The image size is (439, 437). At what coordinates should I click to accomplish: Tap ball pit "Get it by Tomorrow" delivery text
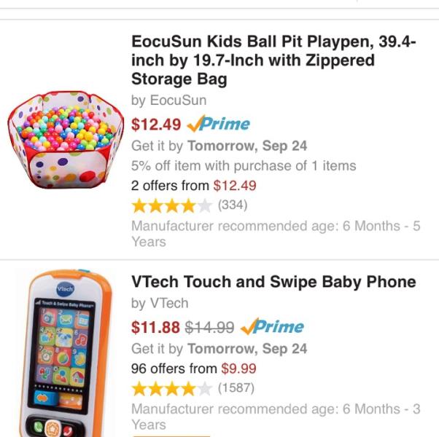coord(219,146)
